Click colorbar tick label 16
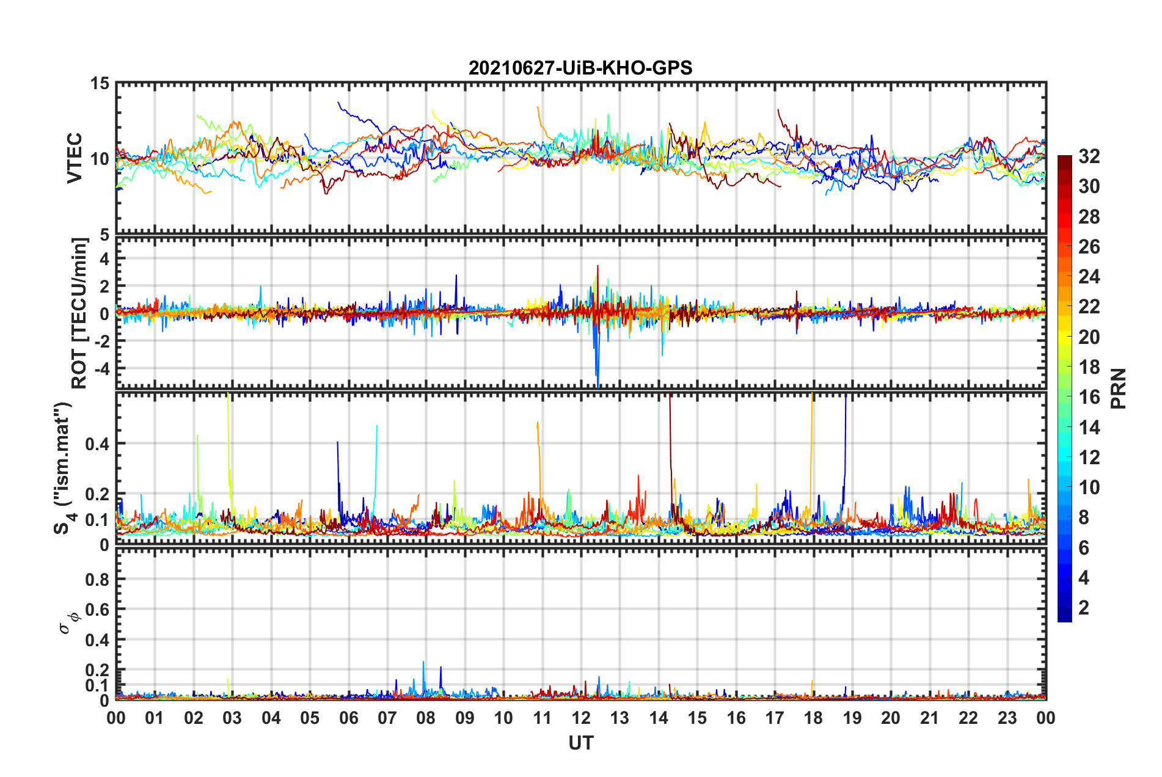 (x=1089, y=397)
